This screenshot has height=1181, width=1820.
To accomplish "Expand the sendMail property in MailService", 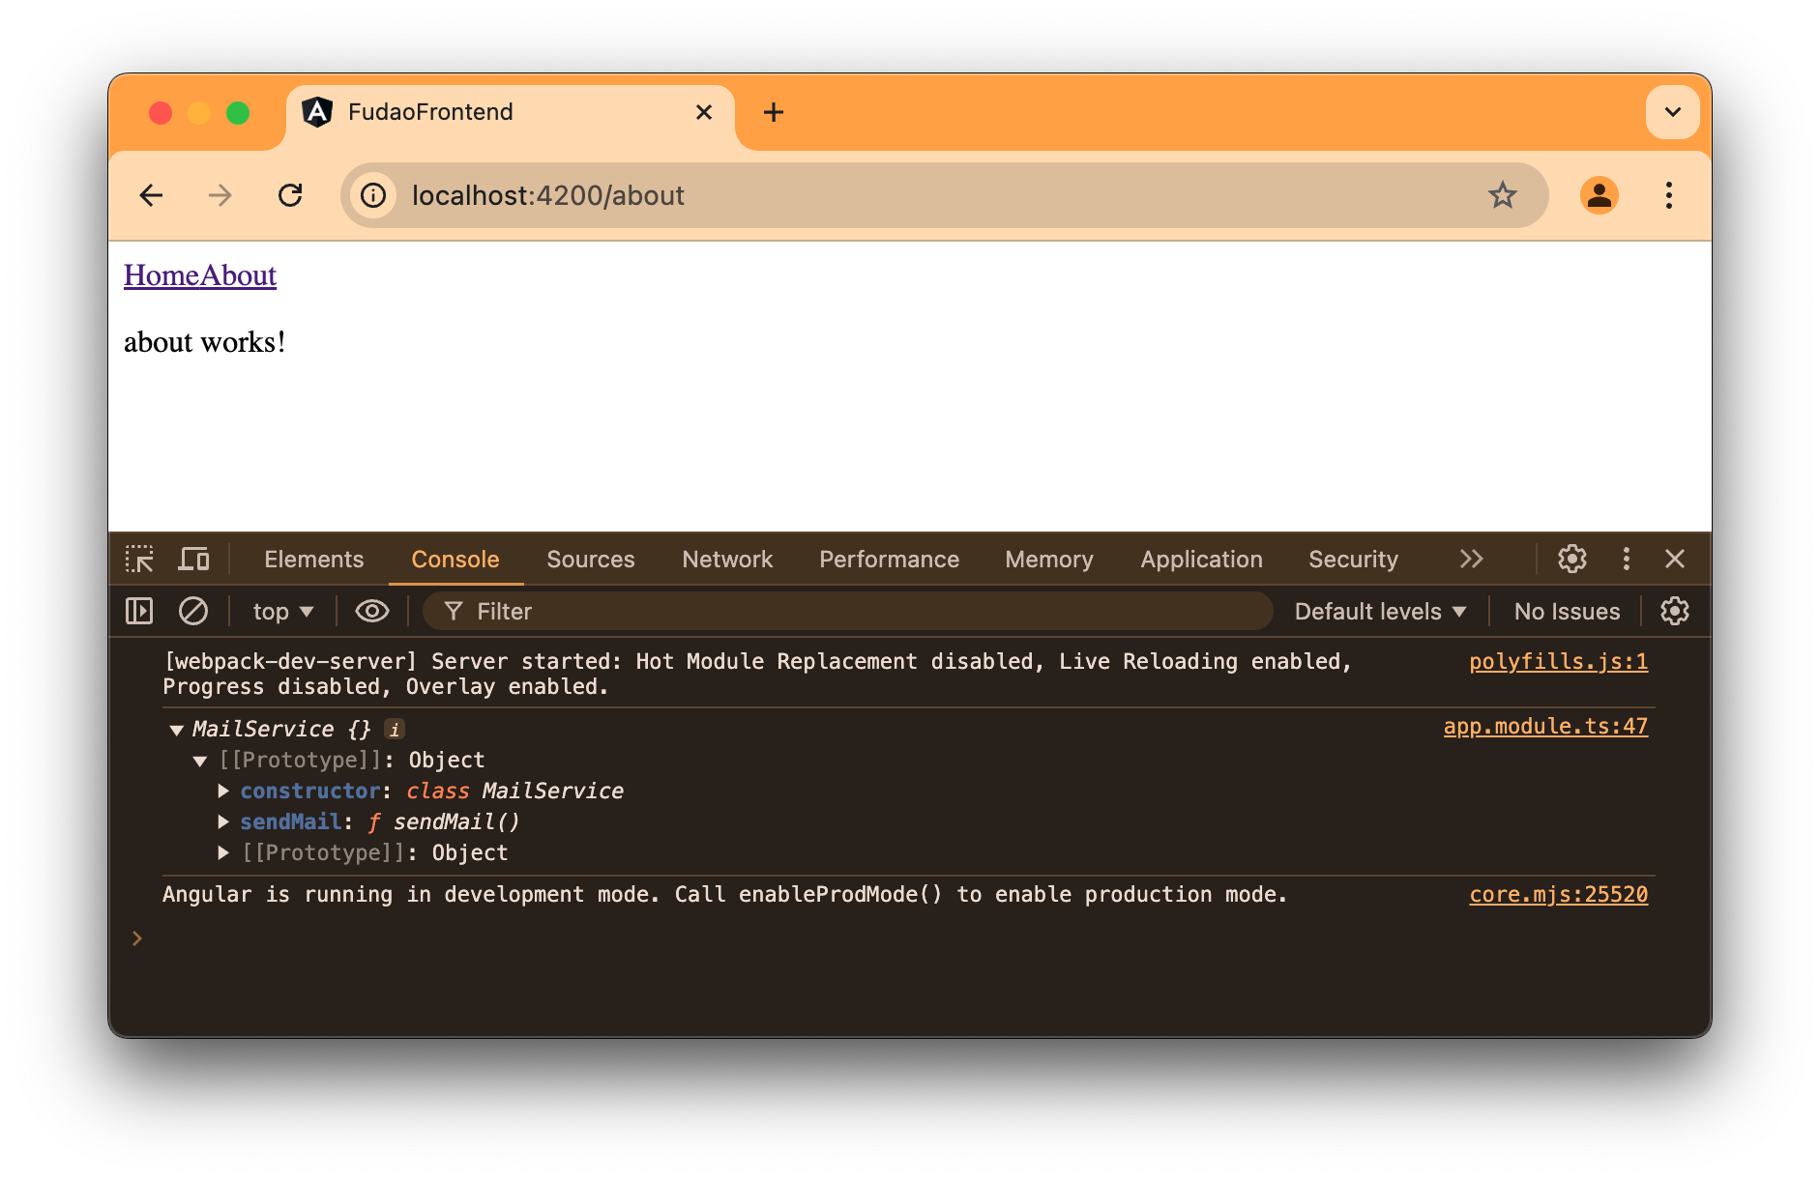I will [x=223, y=821].
